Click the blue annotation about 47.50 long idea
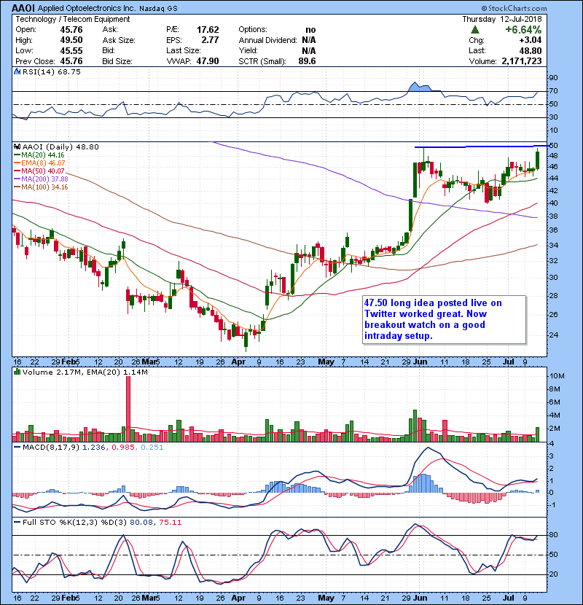 [x=444, y=319]
